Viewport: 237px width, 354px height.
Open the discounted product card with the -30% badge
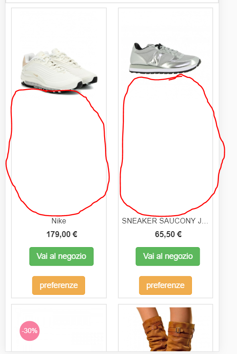[59, 328]
